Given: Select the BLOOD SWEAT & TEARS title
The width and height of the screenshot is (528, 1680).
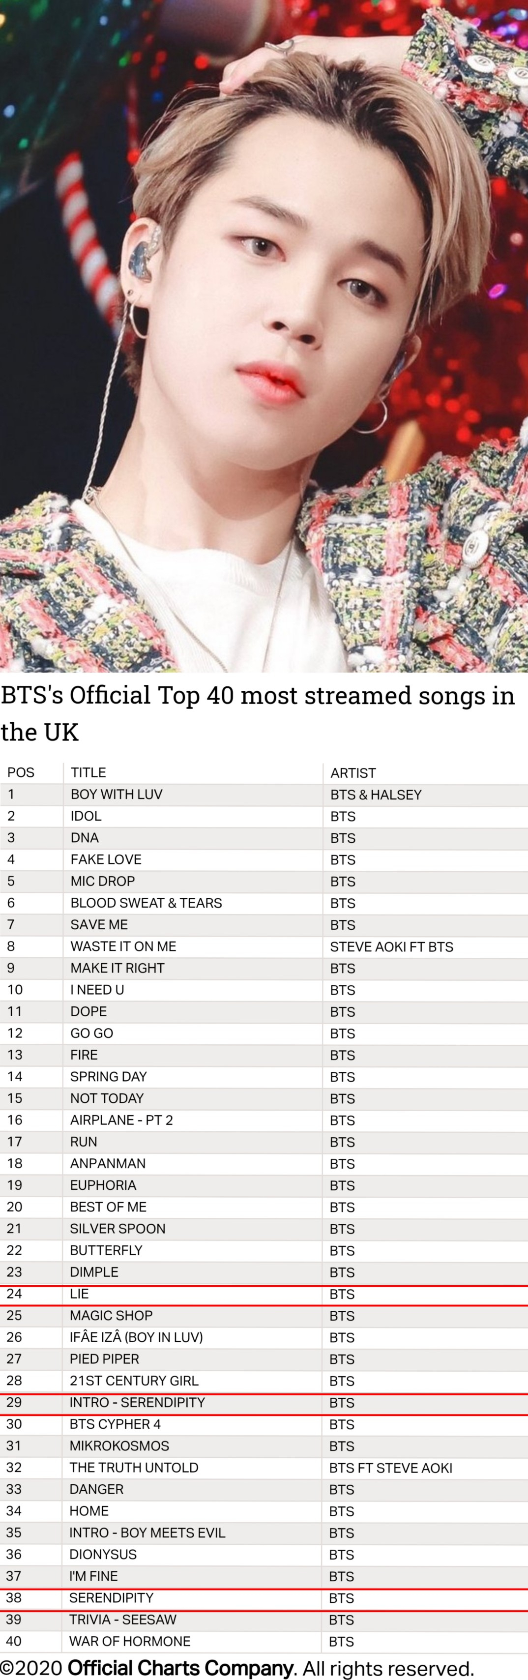Looking at the screenshot, I should point(146,903).
